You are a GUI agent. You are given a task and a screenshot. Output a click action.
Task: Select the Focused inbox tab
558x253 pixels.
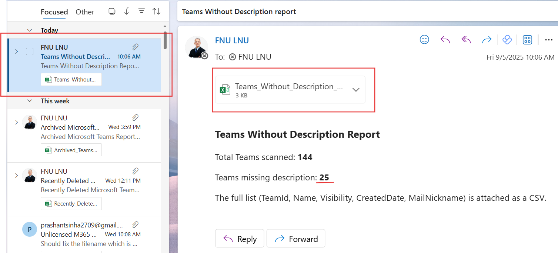click(x=54, y=12)
